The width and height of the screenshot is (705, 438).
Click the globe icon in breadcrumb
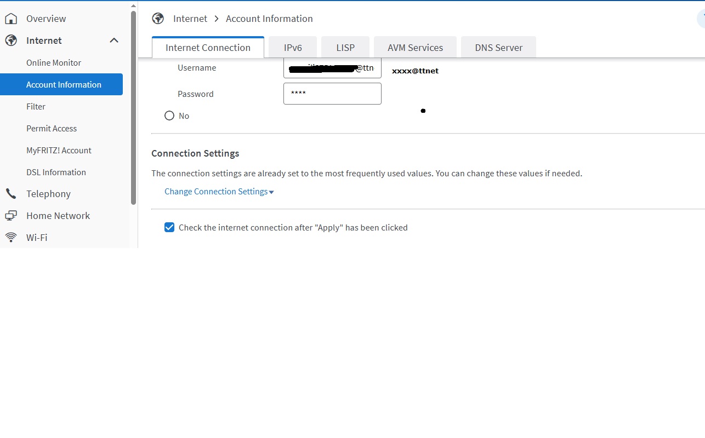click(158, 19)
